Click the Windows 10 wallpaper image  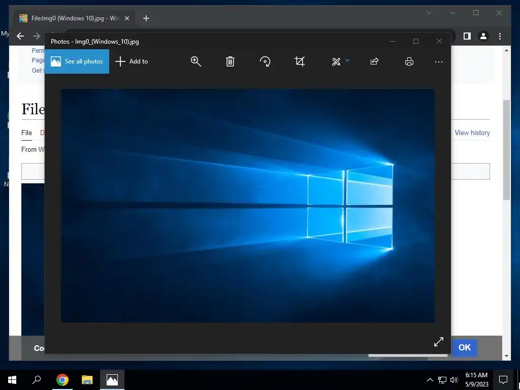pos(248,205)
